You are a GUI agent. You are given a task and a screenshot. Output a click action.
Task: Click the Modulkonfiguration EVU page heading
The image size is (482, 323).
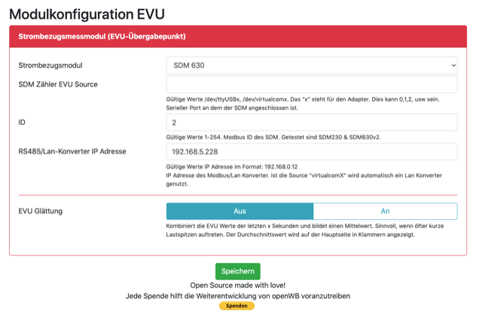(86, 14)
